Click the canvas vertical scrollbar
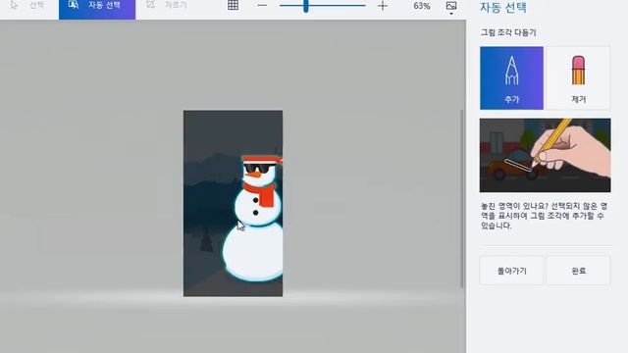The height and width of the screenshot is (353, 628). coord(461,199)
